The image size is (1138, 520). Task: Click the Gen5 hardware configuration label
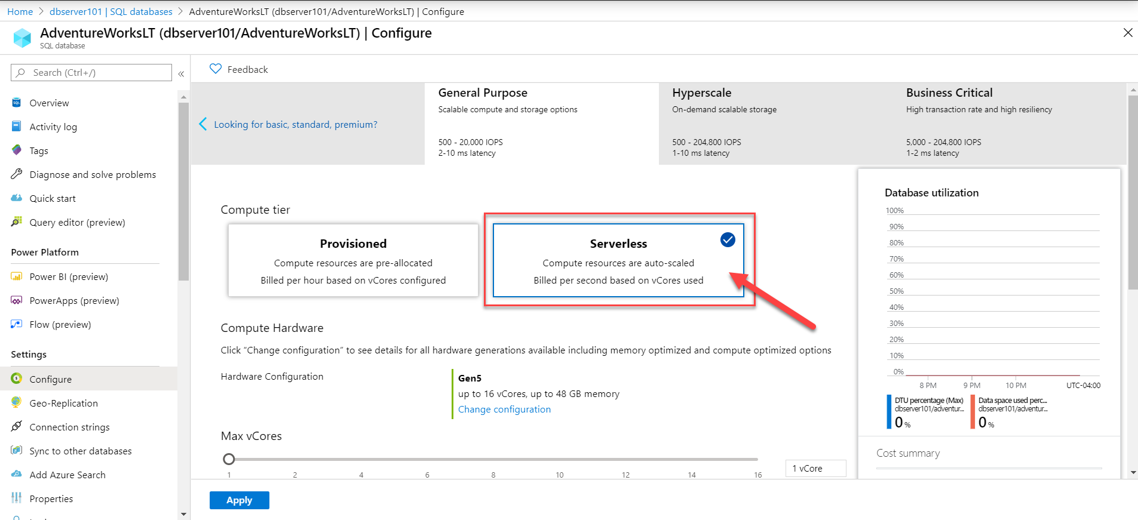pos(470,378)
